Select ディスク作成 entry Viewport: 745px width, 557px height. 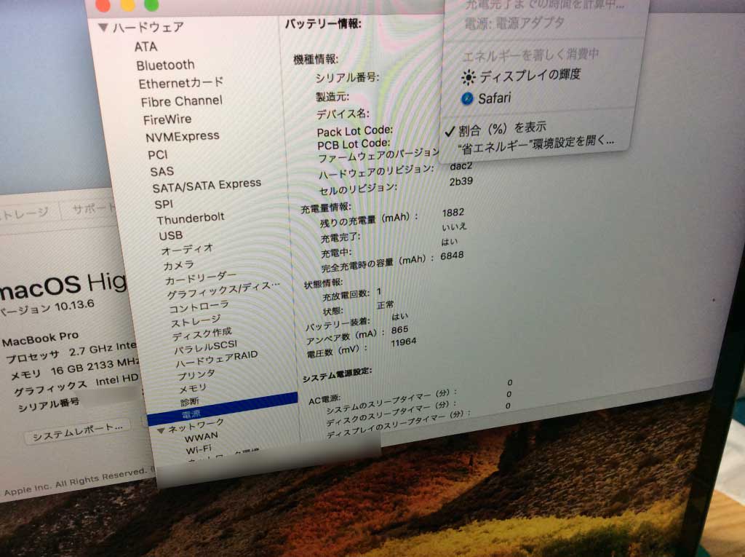[x=202, y=334]
